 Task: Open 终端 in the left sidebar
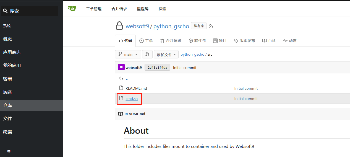click(x=7, y=132)
